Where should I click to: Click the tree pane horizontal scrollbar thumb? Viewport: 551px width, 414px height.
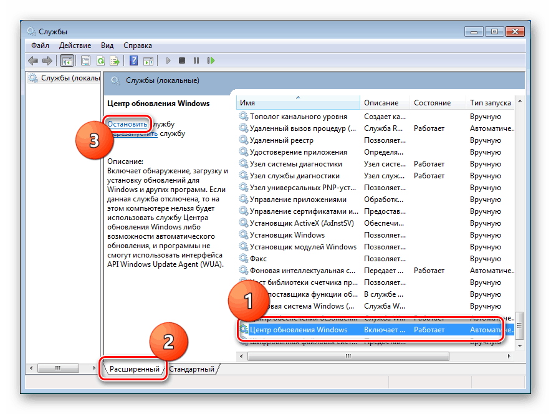coord(58,368)
